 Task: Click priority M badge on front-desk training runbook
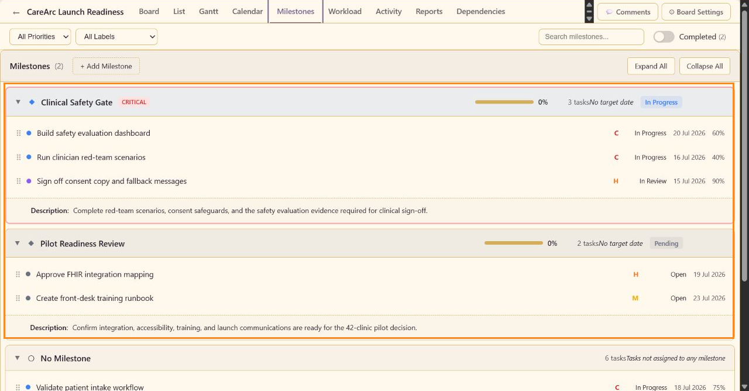(x=635, y=299)
